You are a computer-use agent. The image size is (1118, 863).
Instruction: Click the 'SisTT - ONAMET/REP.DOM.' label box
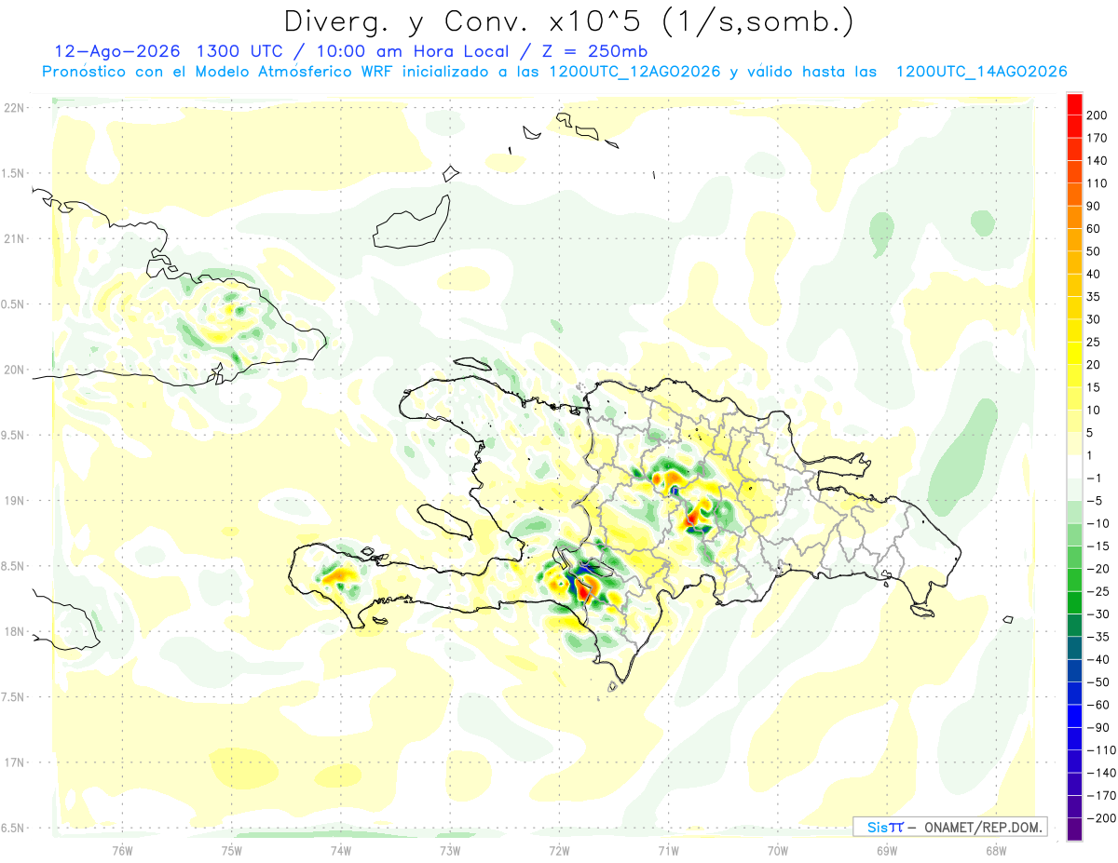pos(950,827)
